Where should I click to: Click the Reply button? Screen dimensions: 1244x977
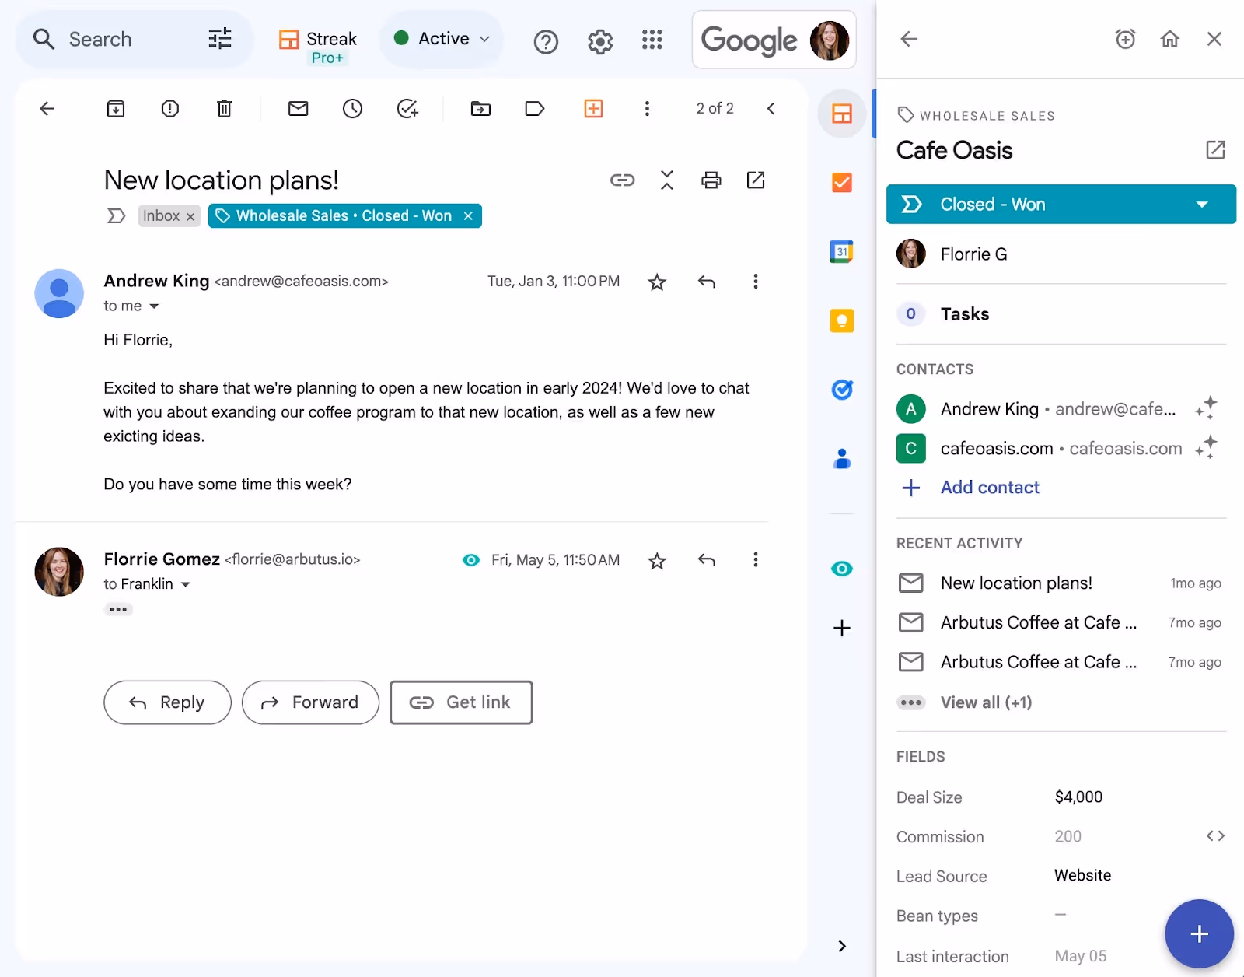[x=167, y=702]
